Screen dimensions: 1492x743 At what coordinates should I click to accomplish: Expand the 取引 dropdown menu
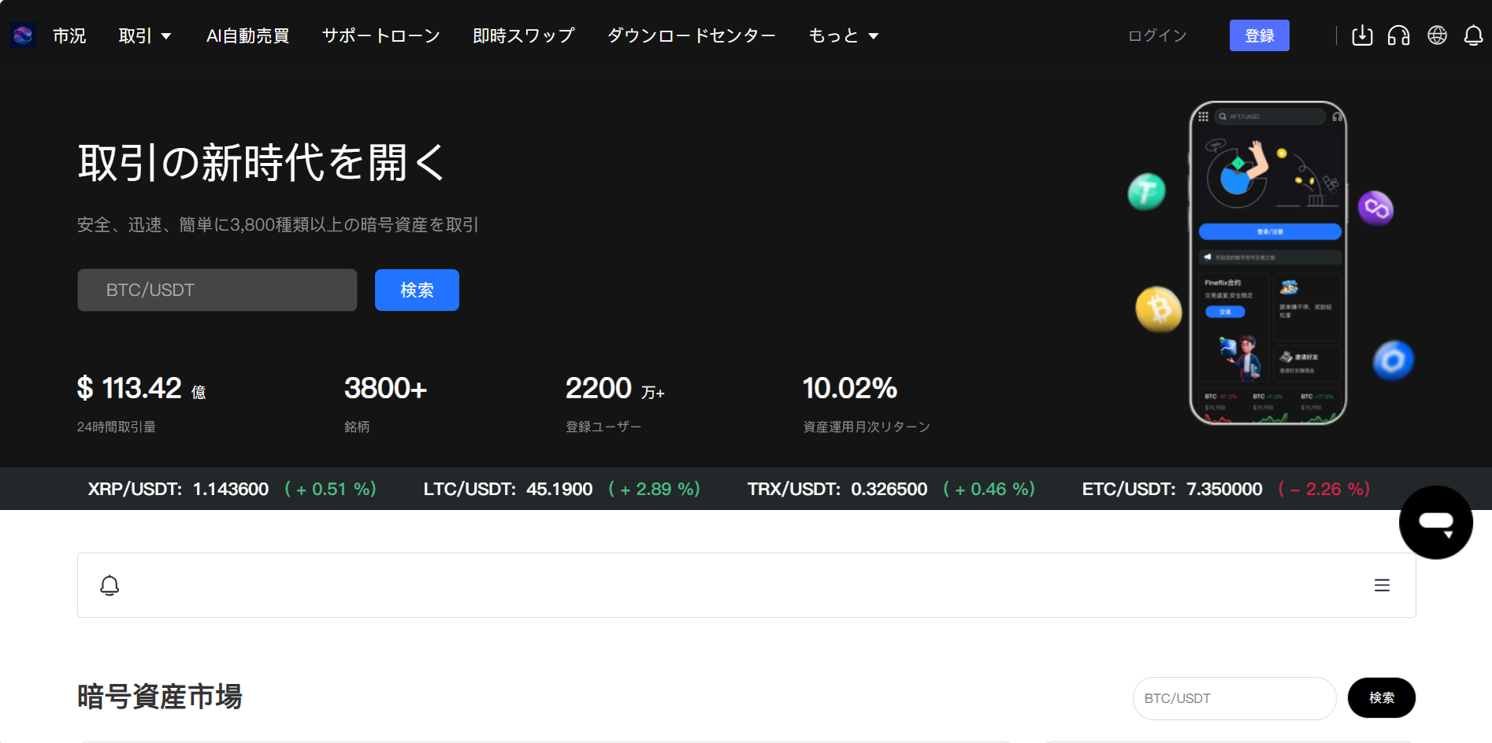point(145,35)
